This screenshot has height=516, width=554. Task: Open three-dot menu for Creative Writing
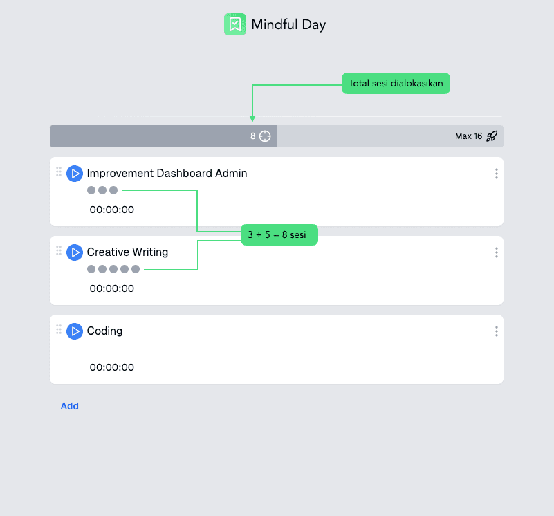tap(496, 252)
